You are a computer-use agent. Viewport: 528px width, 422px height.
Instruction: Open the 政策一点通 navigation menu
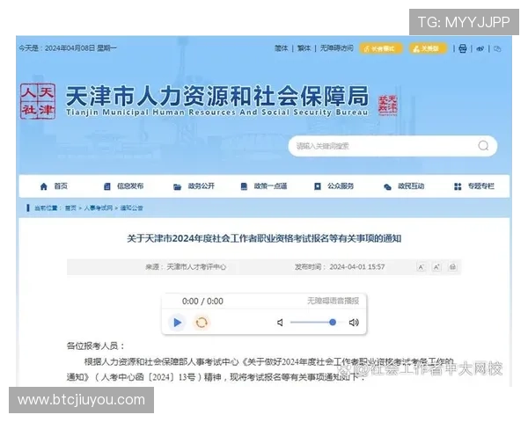(264, 186)
